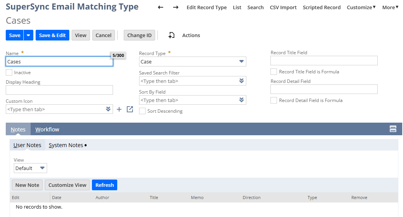The width and height of the screenshot is (403, 217).
Task: Click the Memo column header
Action: click(197, 198)
